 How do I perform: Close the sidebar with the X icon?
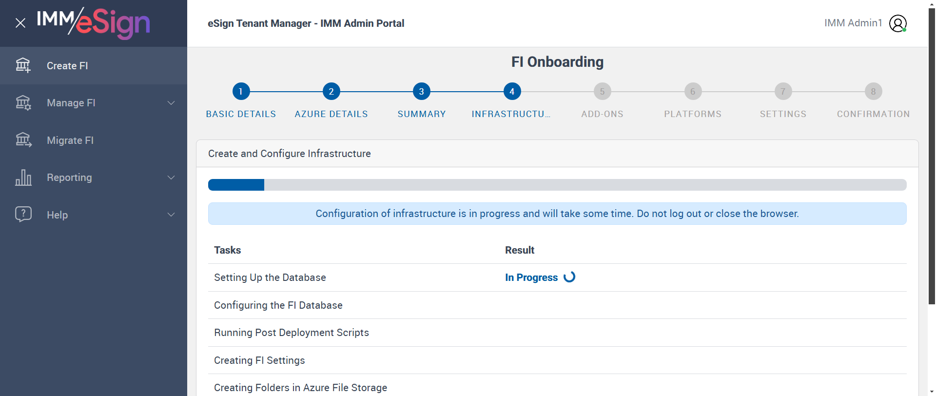(20, 23)
